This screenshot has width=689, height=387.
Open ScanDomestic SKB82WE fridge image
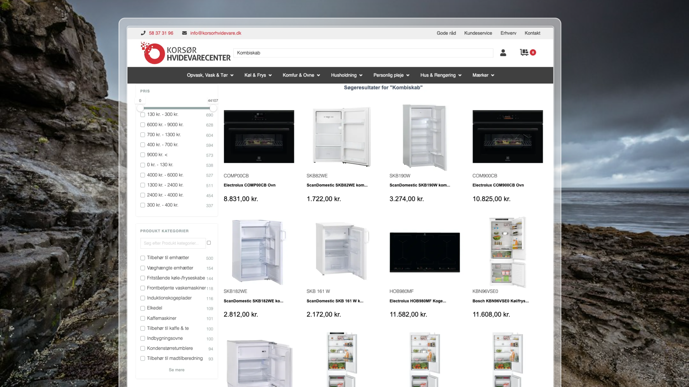[342, 137]
